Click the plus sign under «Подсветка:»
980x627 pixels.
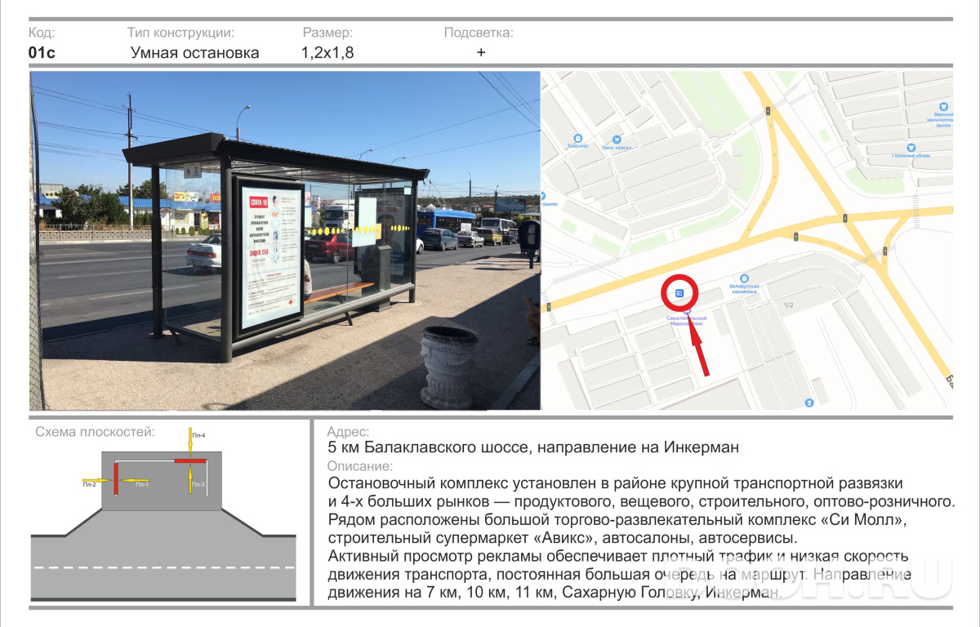[481, 52]
